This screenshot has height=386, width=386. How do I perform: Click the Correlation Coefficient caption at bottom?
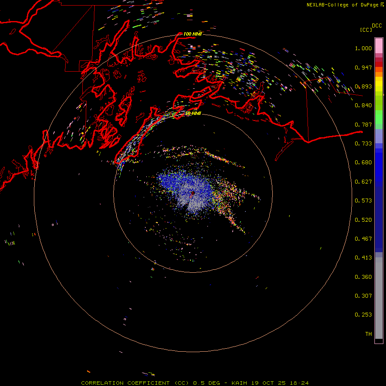[x=195, y=383]
